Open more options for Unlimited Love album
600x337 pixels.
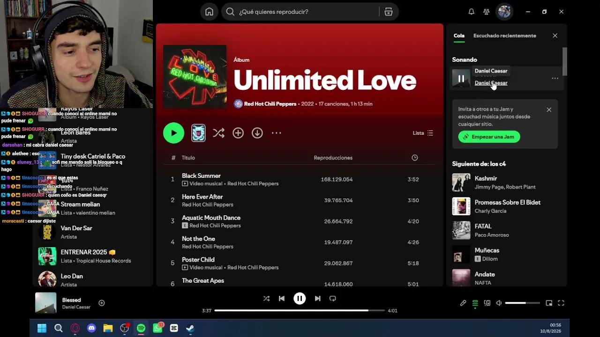coord(277,133)
